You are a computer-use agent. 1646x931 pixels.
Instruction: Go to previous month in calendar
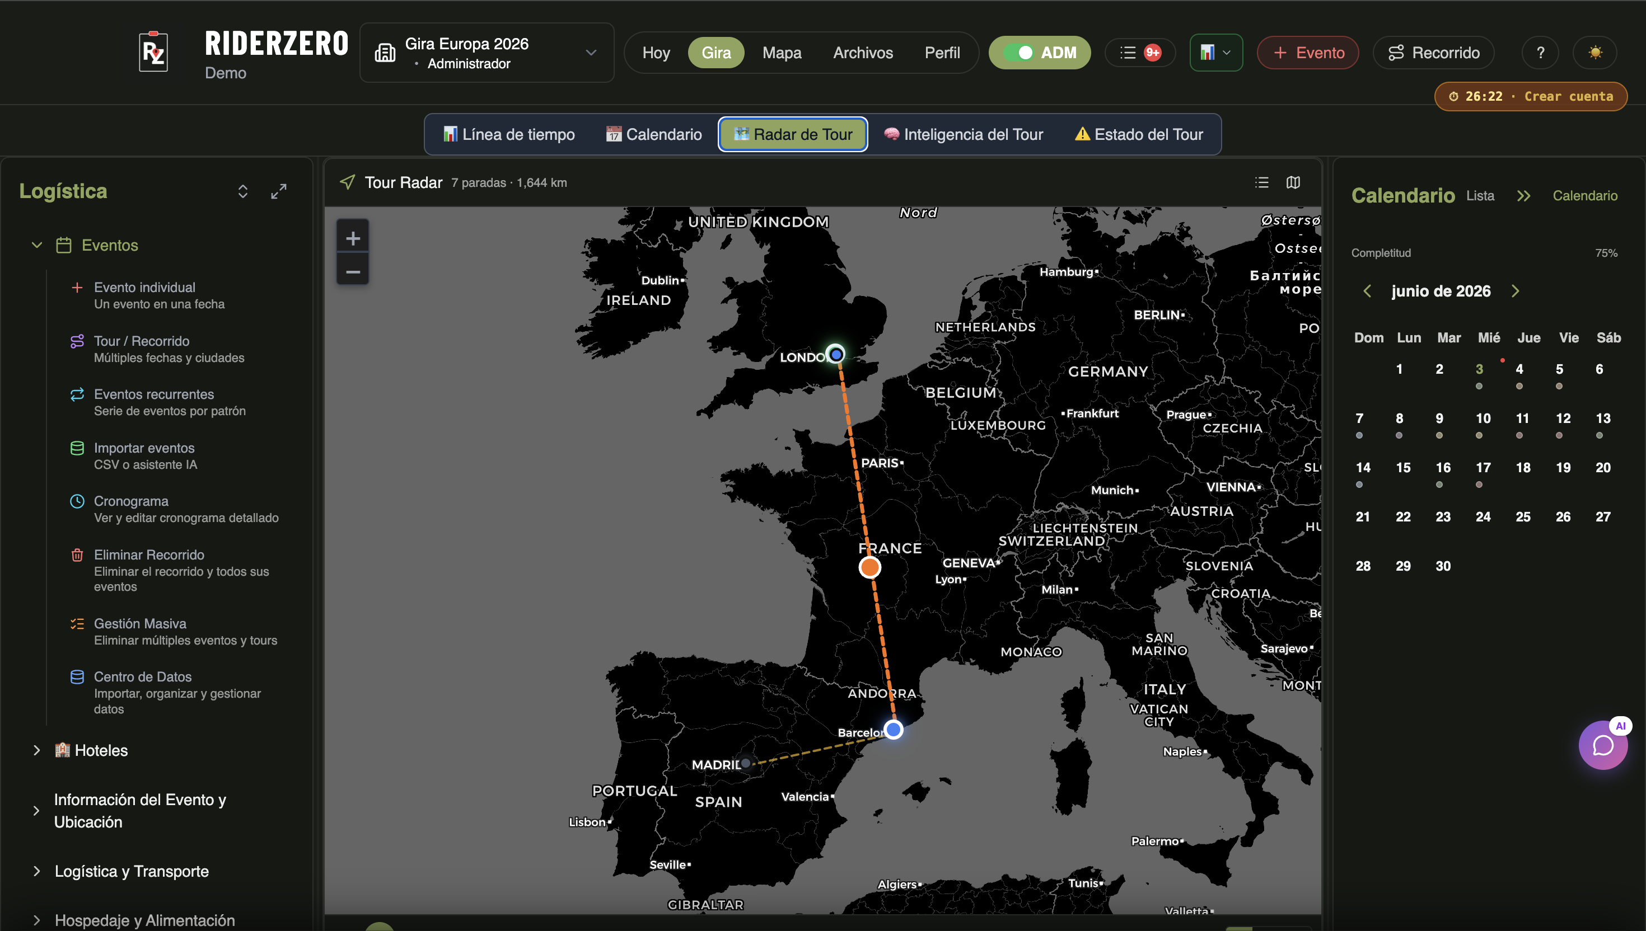tap(1367, 291)
